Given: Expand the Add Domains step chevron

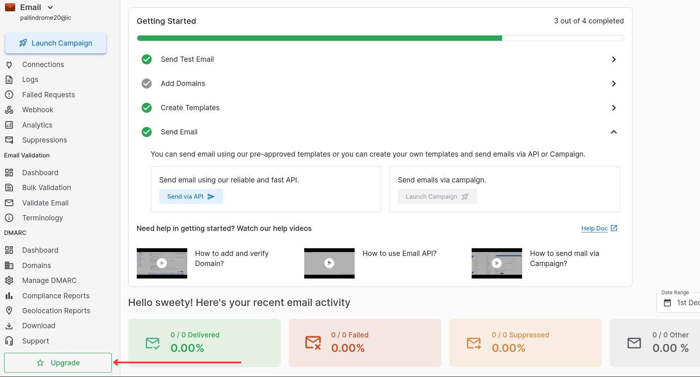Looking at the screenshot, I should (x=614, y=84).
